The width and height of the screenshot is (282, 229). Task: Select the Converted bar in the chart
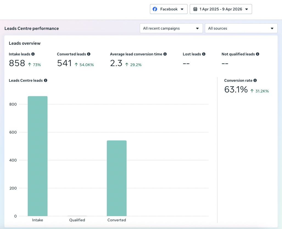(x=117, y=178)
